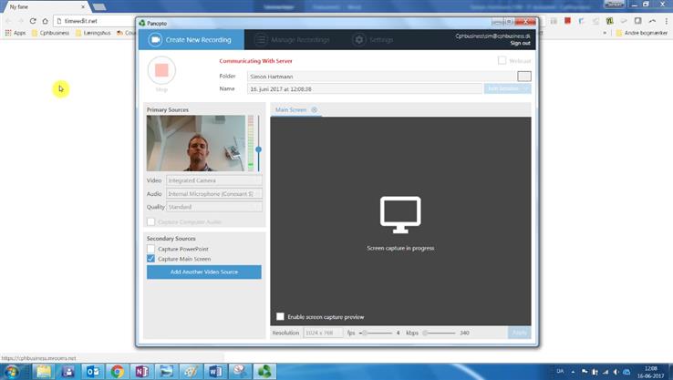Uncheck the Capture Main Screen checkbox
Screen dimensions: 673x380
pyautogui.click(x=151, y=259)
